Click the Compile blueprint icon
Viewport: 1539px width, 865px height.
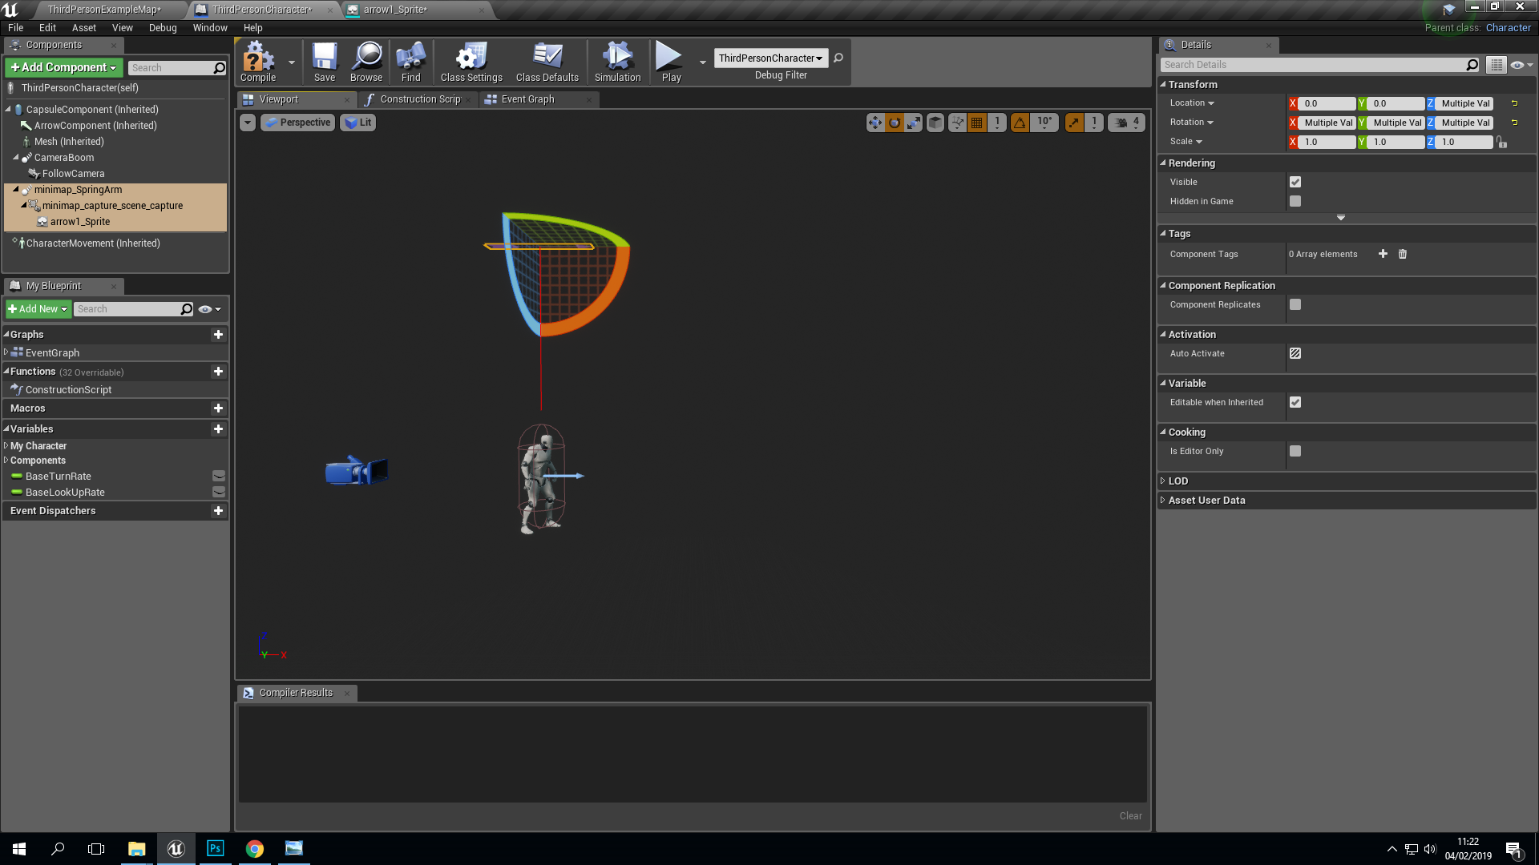point(258,62)
